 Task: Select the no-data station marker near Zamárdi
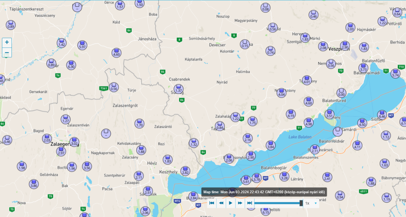click(x=337, y=131)
